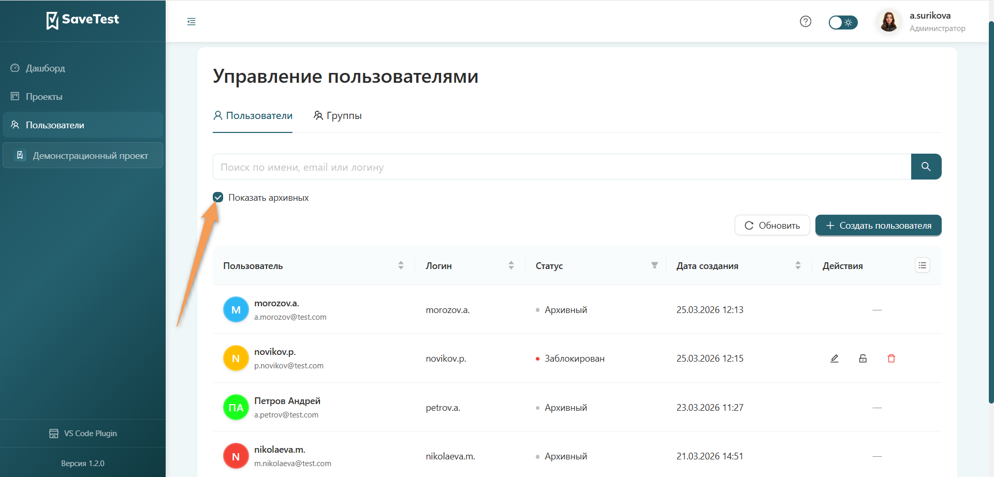
Task: Sort by Дата создания using its arrows
Action: click(x=798, y=265)
